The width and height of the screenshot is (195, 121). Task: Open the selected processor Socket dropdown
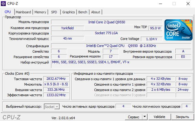coord(52,107)
